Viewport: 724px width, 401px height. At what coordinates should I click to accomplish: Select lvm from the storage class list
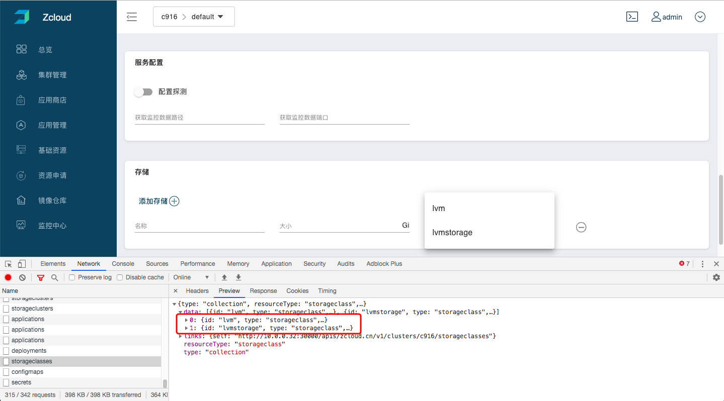490,208
